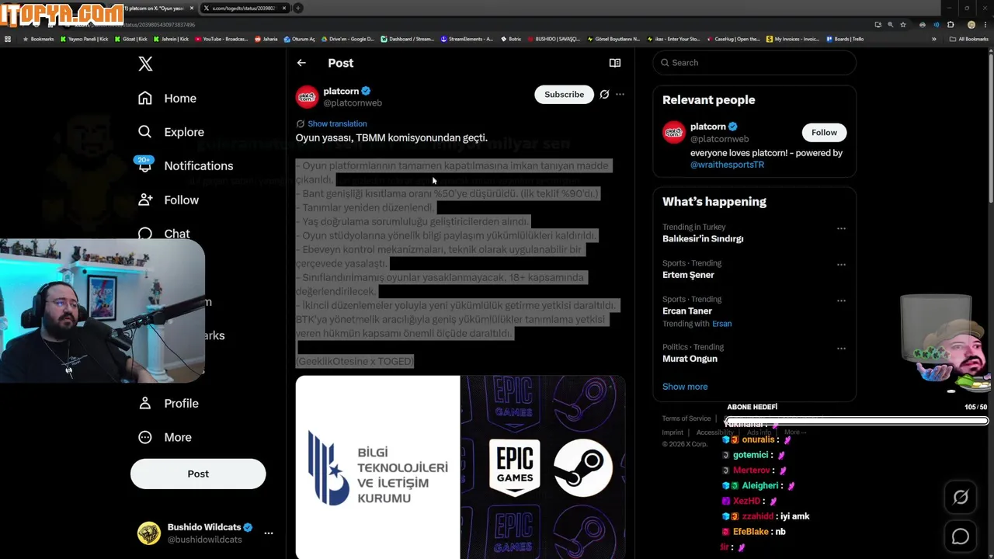Open Boards | Trello bookmark
Screen dimensions: 994x559
[x=845, y=39]
